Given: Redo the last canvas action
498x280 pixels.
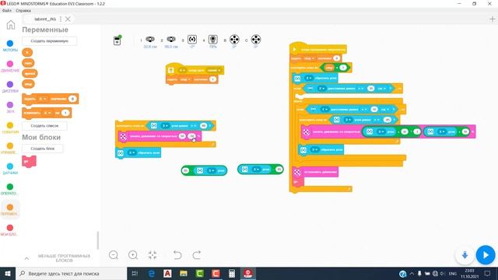Looking at the screenshot, I should 197,255.
